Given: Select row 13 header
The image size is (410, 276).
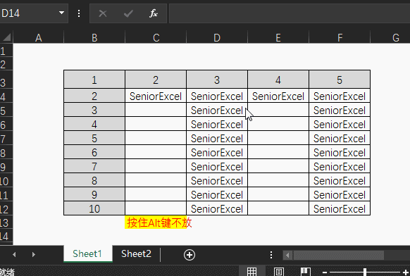Looking at the screenshot, I should [6, 222].
